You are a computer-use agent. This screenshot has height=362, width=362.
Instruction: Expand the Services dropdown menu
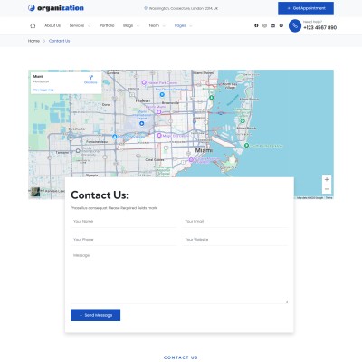pos(80,25)
